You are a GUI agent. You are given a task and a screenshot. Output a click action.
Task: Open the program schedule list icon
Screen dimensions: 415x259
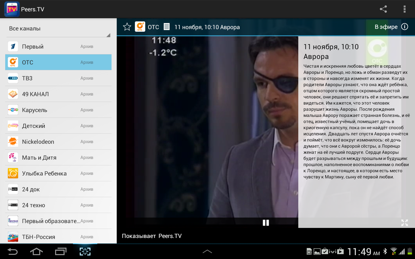(x=166, y=27)
